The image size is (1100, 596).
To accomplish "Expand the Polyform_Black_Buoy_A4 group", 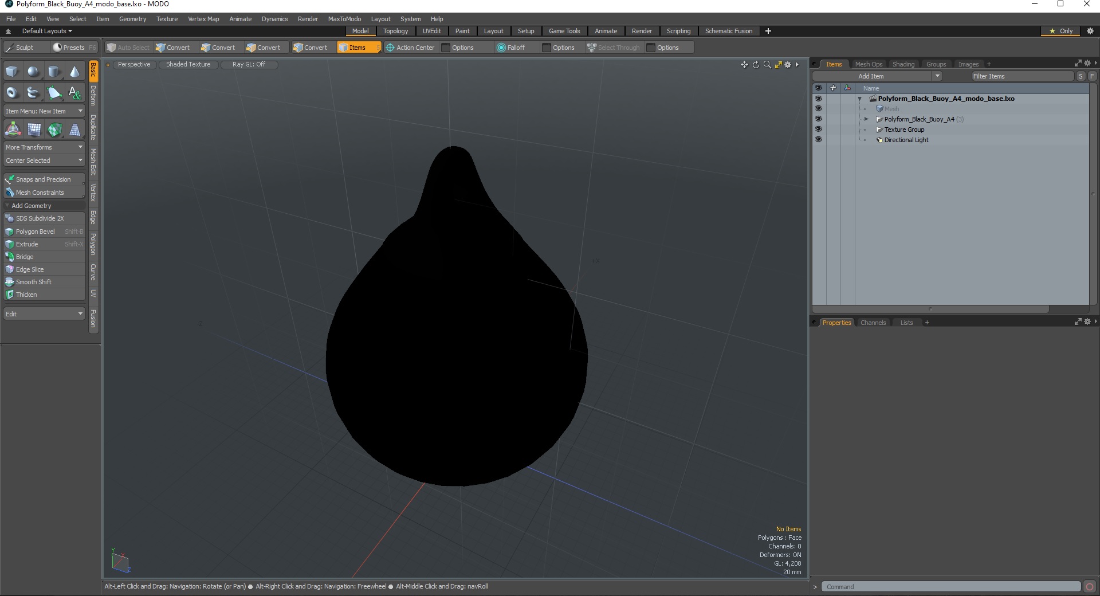I will click(866, 119).
